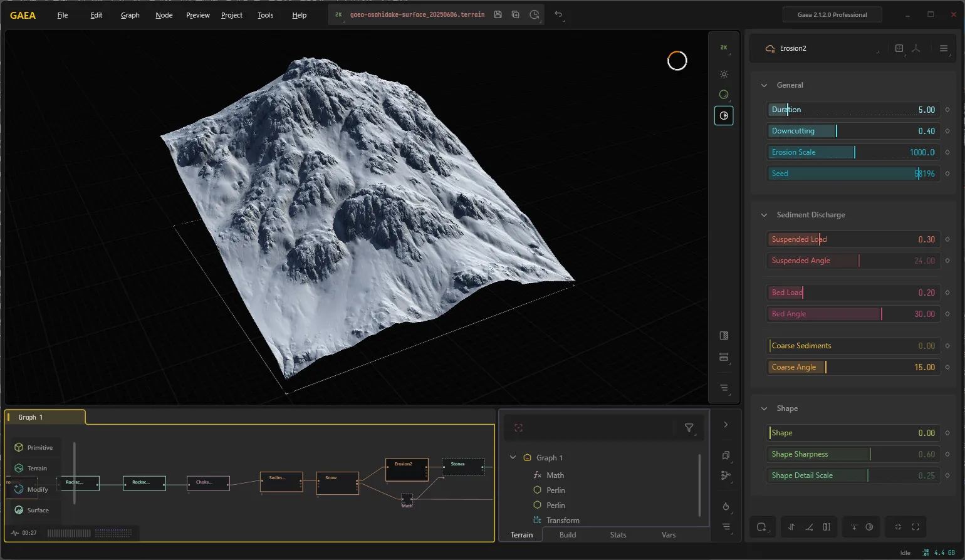Open the hamburger menu of the Erosion2 panel
The width and height of the screenshot is (965, 560).
[x=944, y=48]
